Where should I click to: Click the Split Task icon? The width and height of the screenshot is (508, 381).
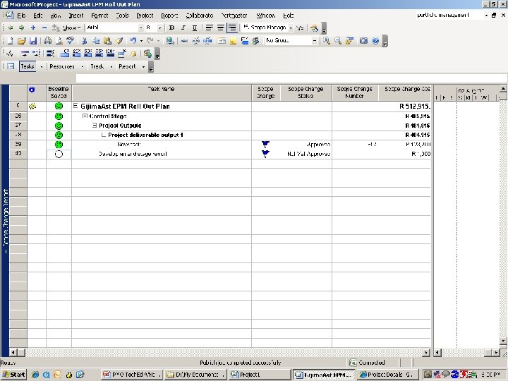click(x=207, y=41)
